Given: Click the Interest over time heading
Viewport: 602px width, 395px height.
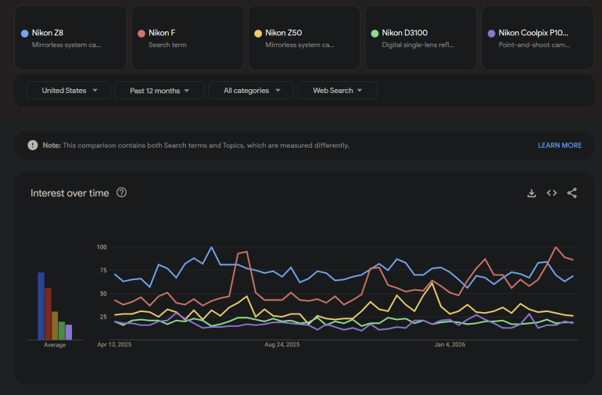Looking at the screenshot, I should click(x=70, y=193).
